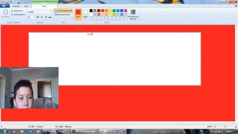Open the Customize Quick Access Toolbar arrow

(x=19, y=2)
